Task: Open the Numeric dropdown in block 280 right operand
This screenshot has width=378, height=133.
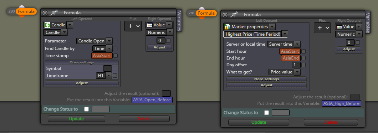Action: tap(170, 32)
